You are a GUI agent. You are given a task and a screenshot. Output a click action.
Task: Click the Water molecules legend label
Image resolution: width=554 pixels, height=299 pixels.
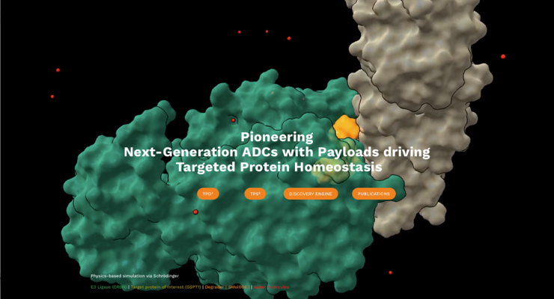(x=271, y=287)
